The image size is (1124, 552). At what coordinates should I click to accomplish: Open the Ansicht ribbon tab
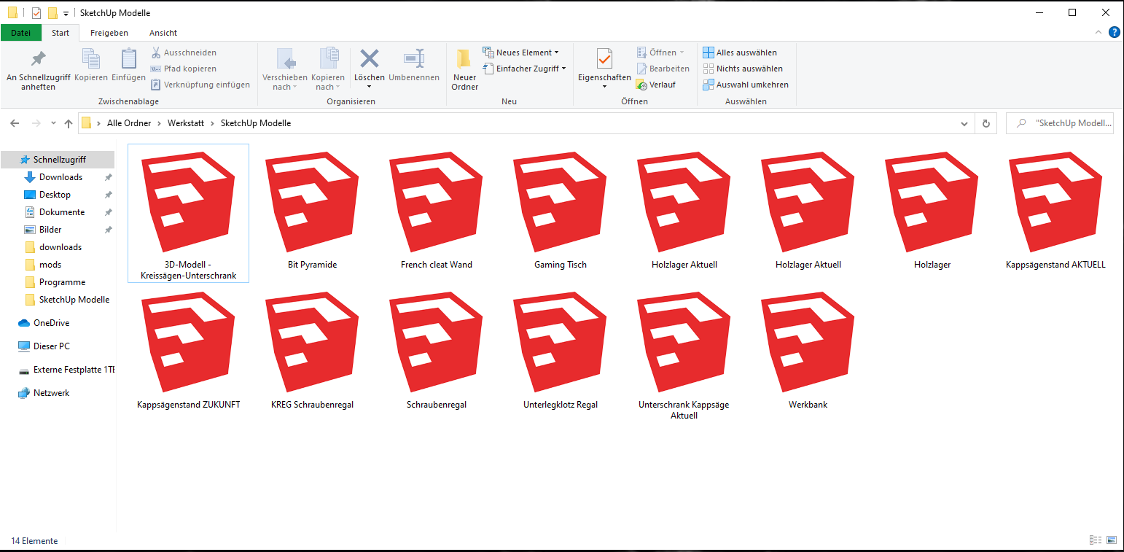[x=163, y=33]
